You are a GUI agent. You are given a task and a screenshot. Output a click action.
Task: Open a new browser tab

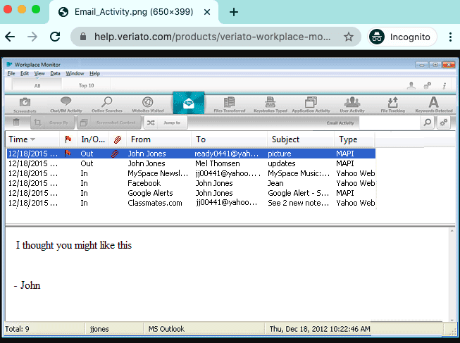coord(233,12)
